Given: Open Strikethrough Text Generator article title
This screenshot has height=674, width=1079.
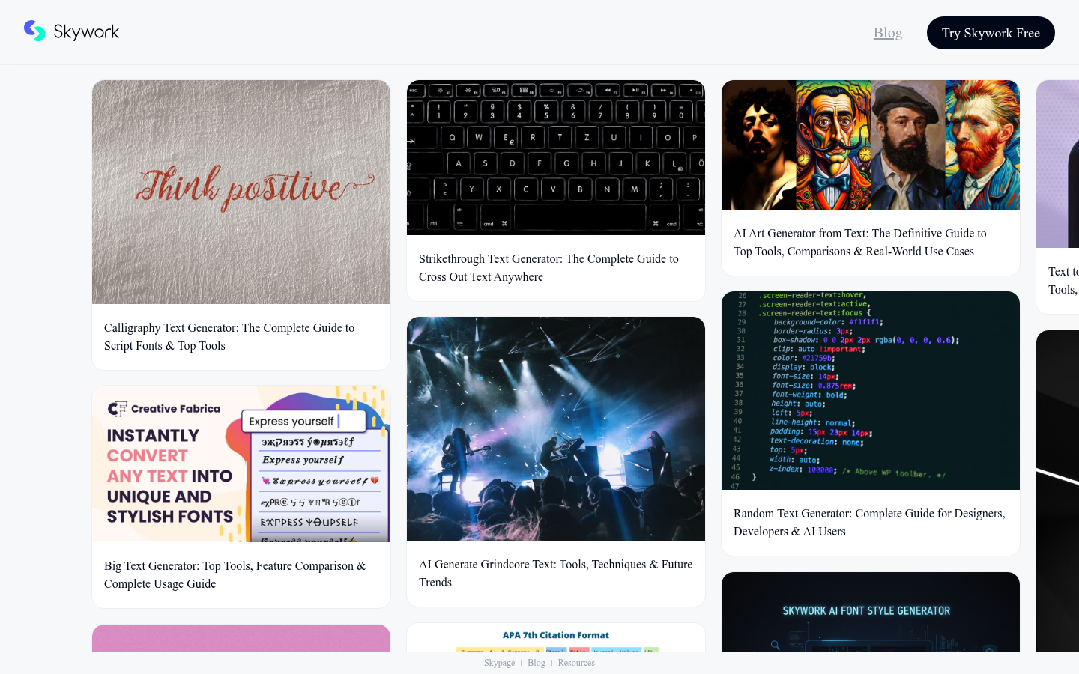Looking at the screenshot, I should click(548, 268).
